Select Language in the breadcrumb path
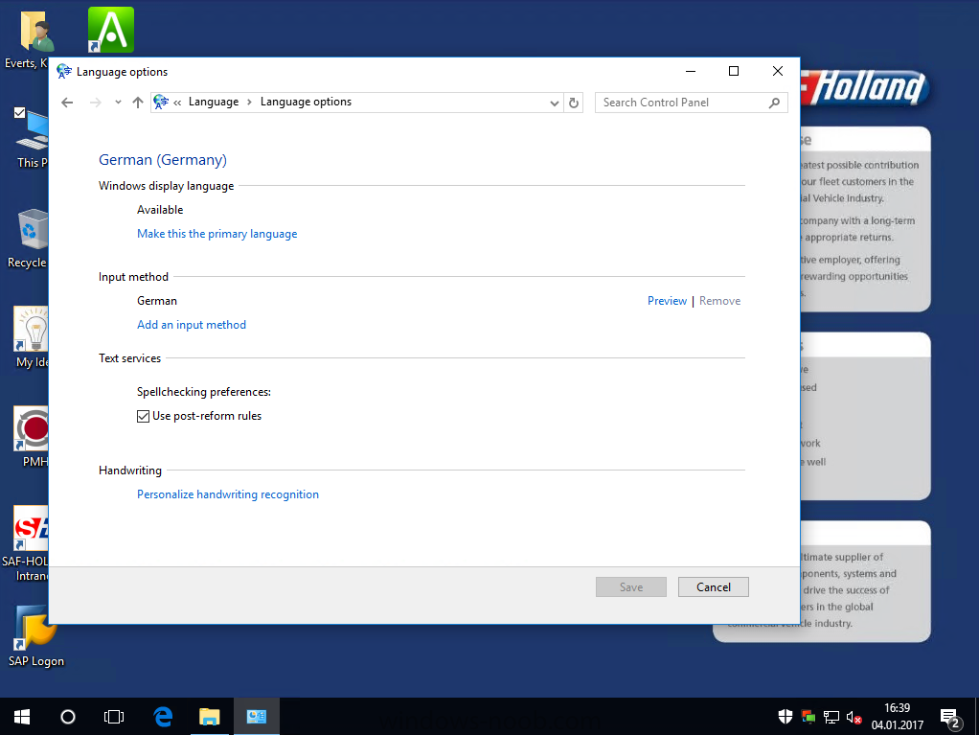The image size is (979, 735). [x=214, y=102]
